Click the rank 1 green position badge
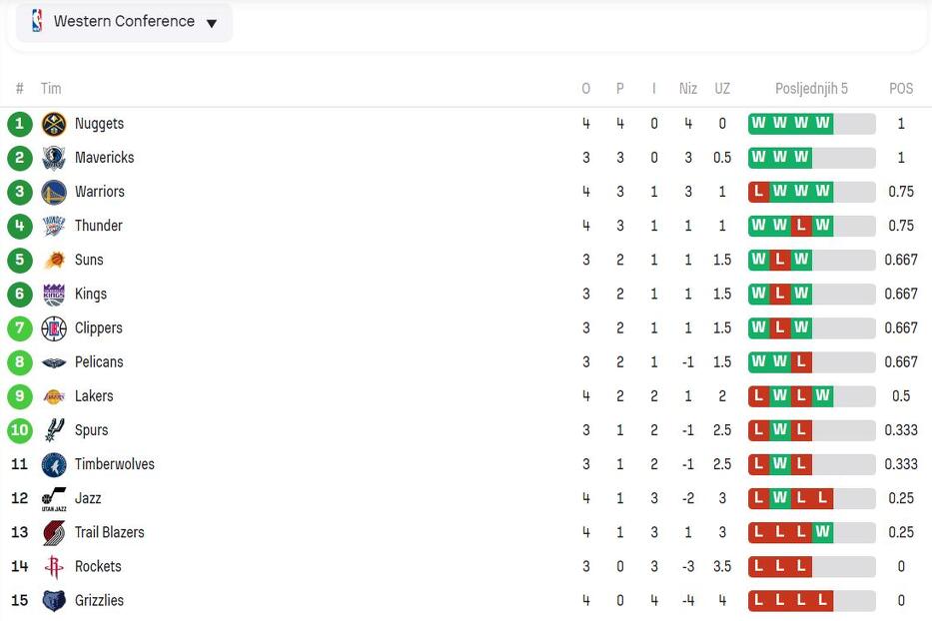 coord(19,124)
